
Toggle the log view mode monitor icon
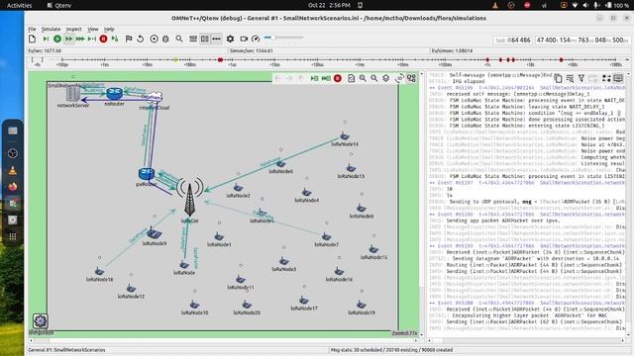618,78
